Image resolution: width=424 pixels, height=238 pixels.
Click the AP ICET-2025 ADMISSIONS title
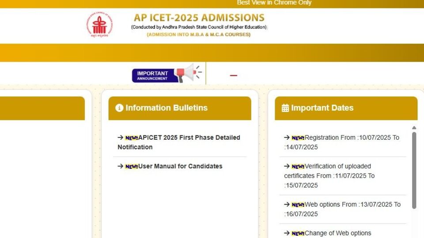[199, 18]
